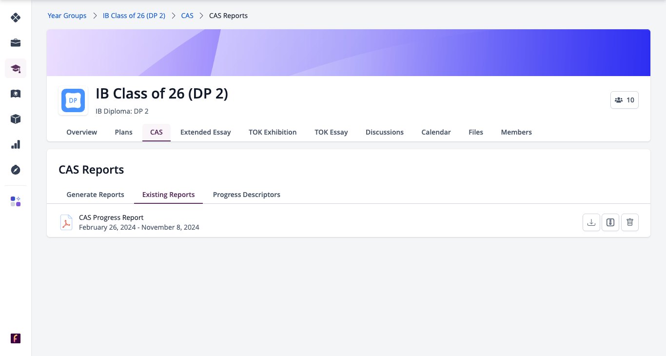Click the IB Diploma: DP 2 subtitle
This screenshot has width=666, height=356.
[122, 111]
